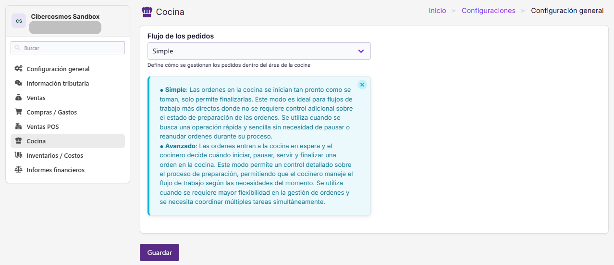Image resolution: width=614 pixels, height=265 pixels.
Task: Click the Información tributaria sidebar icon
Action: coord(18,83)
